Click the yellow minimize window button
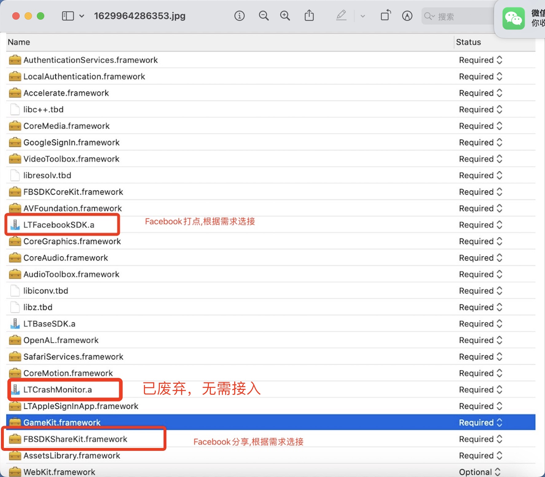Viewport: 545px width, 477px height. tap(28, 16)
